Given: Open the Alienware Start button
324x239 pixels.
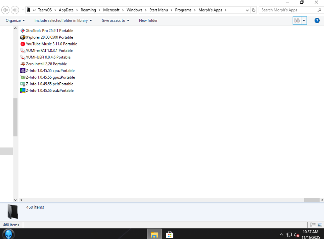Looking at the screenshot, I should [x=8, y=234].
